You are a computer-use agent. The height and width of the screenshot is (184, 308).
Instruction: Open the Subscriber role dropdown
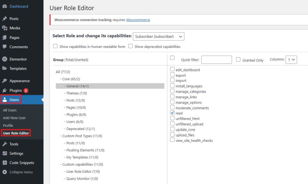click(159, 36)
